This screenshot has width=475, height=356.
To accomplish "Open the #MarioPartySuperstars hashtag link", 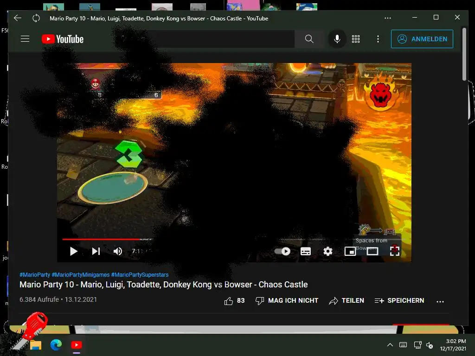I will (140, 275).
